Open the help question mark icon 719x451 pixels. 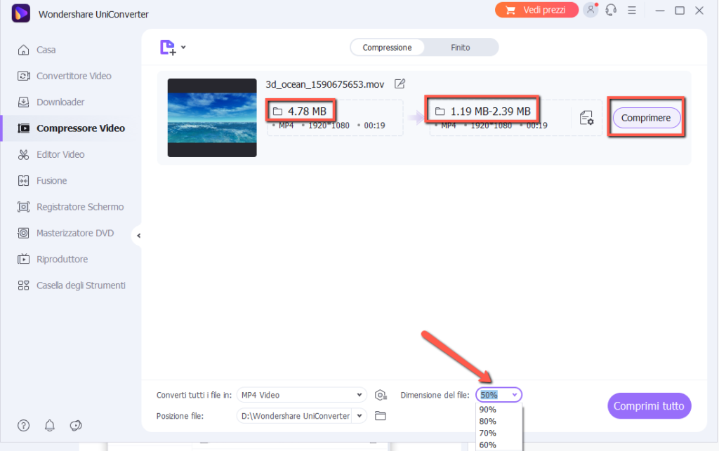coord(23,426)
